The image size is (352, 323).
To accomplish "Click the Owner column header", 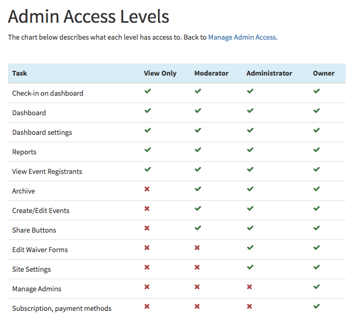I will tap(323, 73).
